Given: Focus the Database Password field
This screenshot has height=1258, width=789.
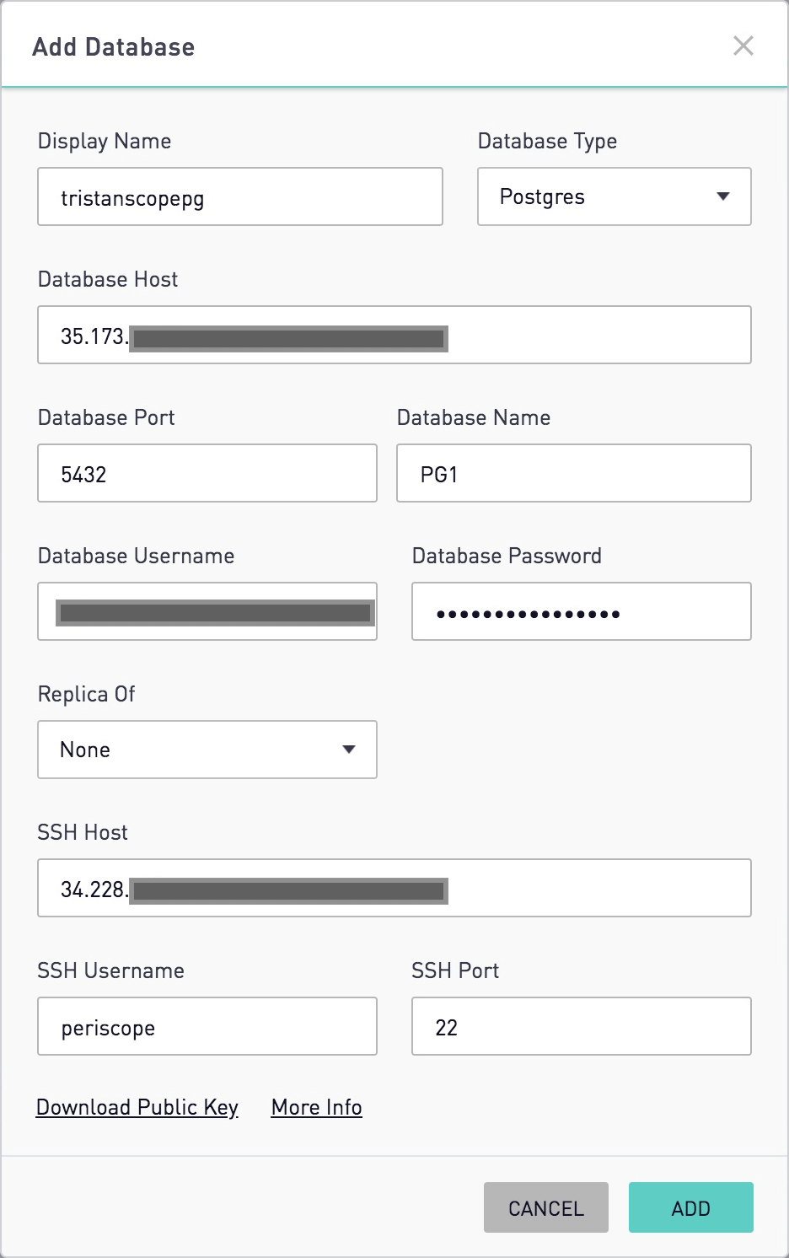Looking at the screenshot, I should (x=581, y=611).
